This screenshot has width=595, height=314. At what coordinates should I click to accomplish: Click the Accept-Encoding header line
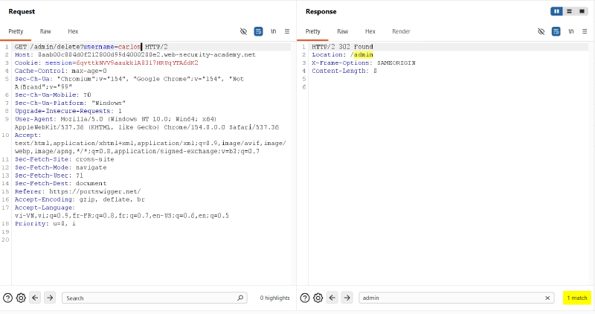tap(80, 199)
